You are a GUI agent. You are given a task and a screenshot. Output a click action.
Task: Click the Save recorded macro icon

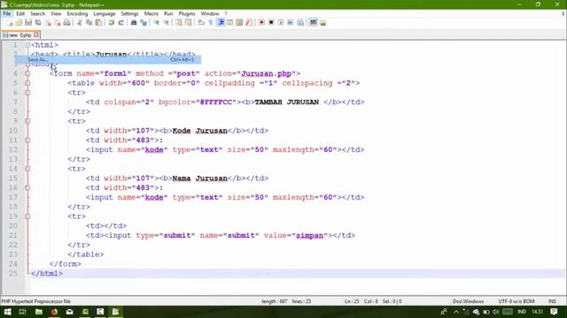click(300, 23)
